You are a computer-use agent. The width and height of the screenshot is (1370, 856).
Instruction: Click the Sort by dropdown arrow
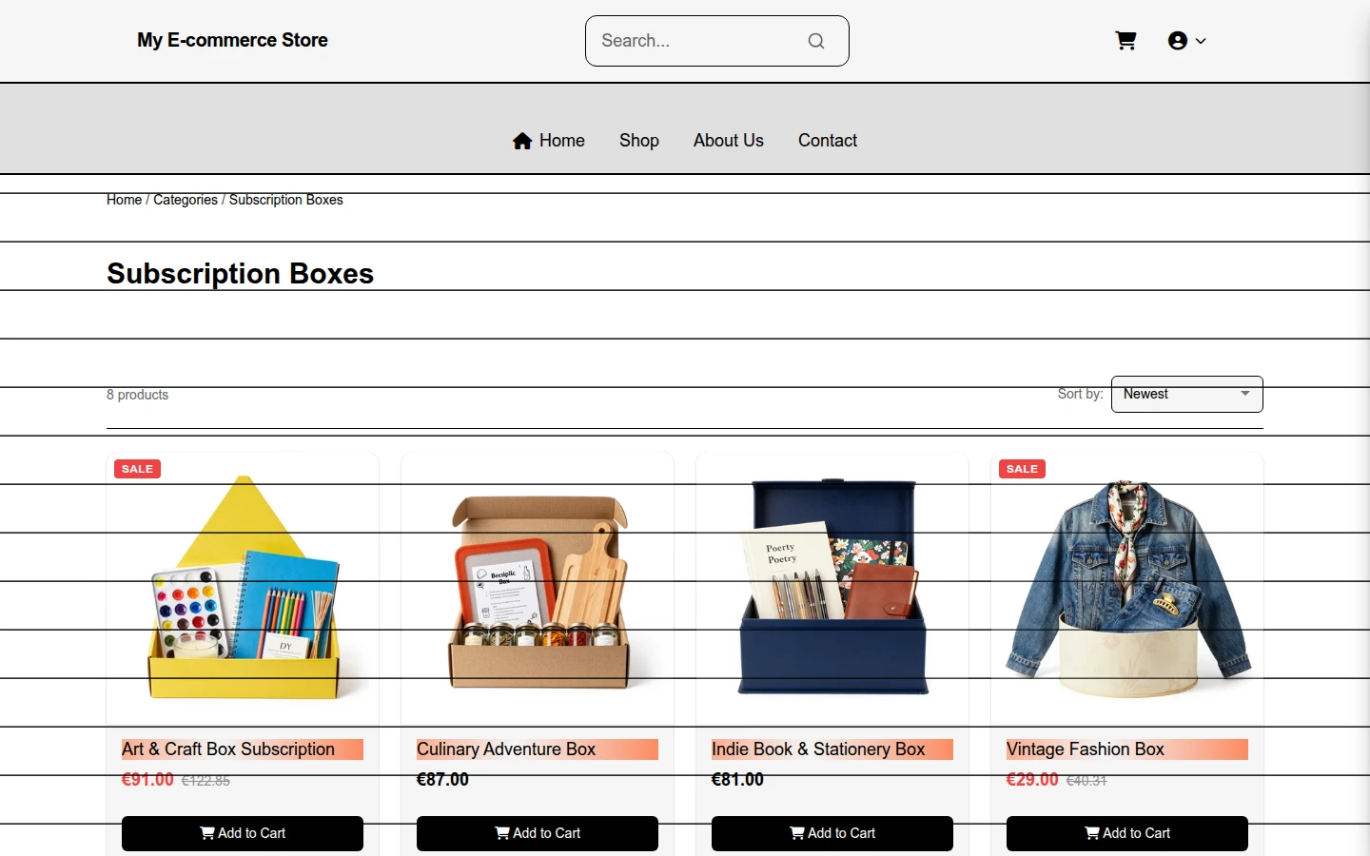(x=1244, y=394)
